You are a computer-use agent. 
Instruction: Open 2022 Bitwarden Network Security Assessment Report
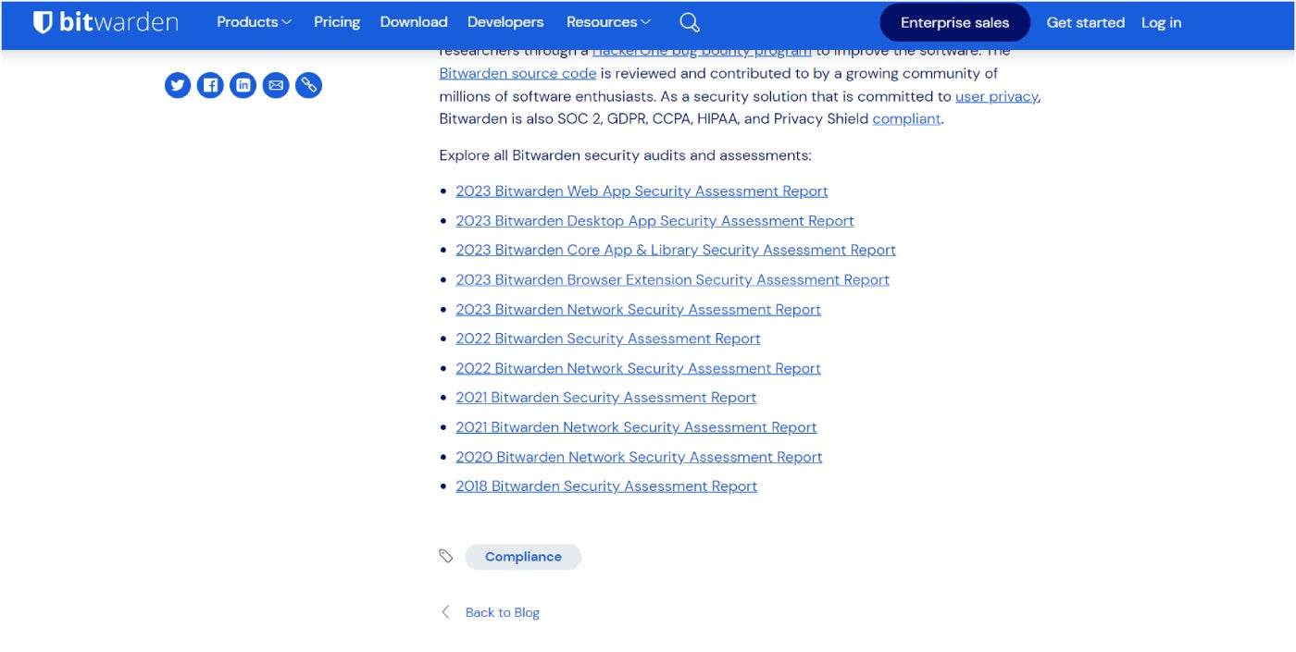point(638,368)
